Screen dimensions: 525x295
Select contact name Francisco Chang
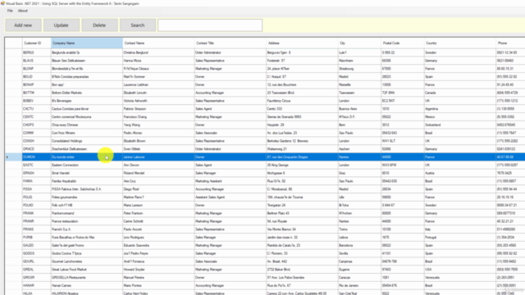click(158, 116)
